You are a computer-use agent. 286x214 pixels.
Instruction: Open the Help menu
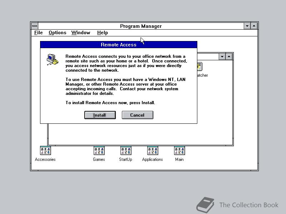(102, 32)
